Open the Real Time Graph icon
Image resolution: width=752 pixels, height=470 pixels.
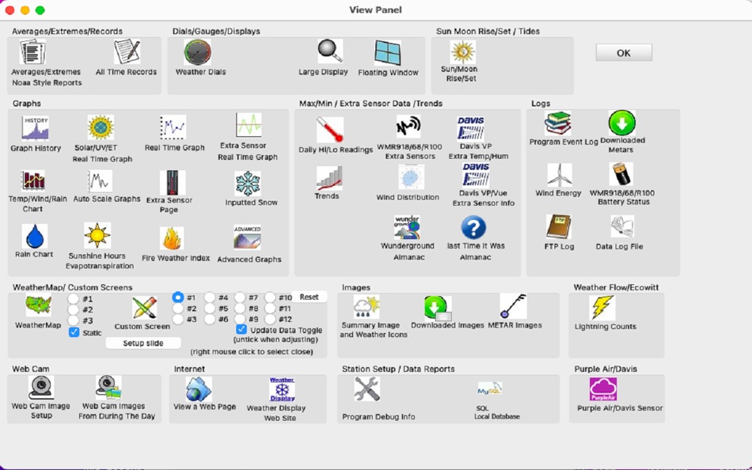coord(173,127)
